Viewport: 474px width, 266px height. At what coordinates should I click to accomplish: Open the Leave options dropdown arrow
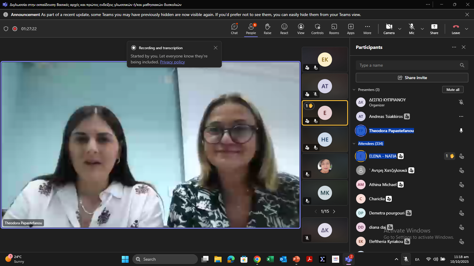467,29
